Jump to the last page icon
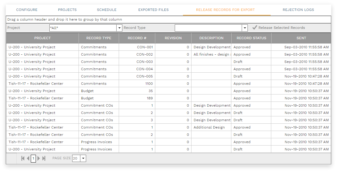This screenshot has width=337, height=172. point(44,158)
